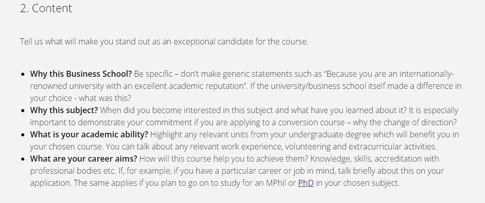This screenshot has width=485, height=203.
Task: Click the bullet before 'What are your career aims?'
Action: [23, 159]
